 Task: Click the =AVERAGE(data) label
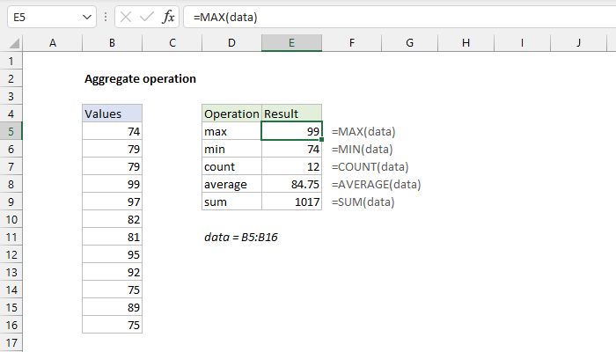376,184
